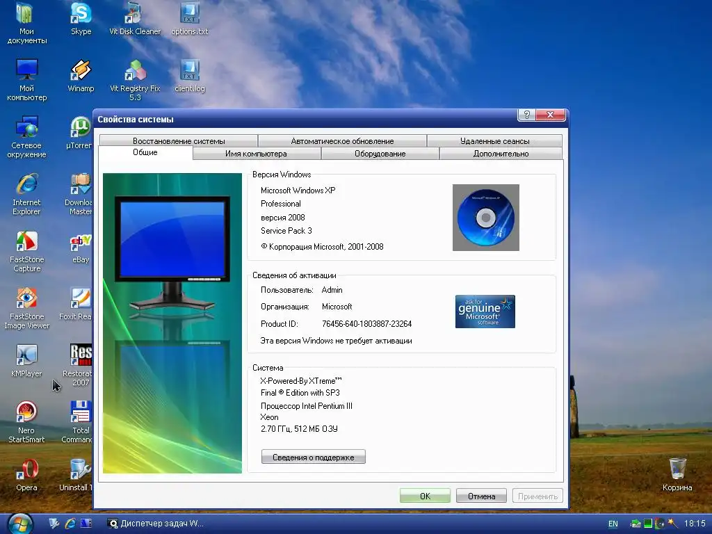The height and width of the screenshot is (534, 712).
Task: Click the help question mark button
Action: pos(527,115)
